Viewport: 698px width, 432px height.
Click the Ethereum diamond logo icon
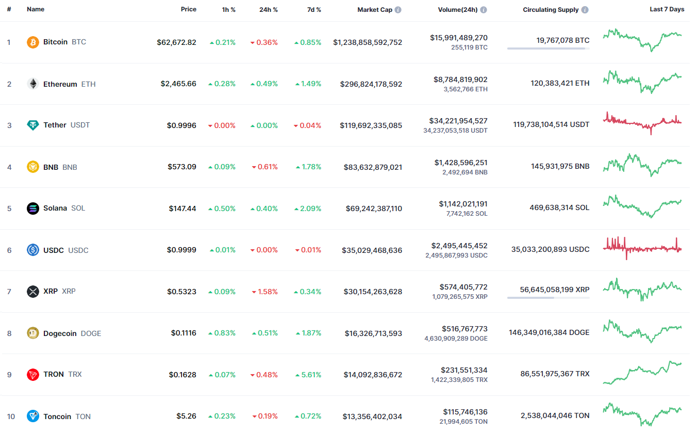point(33,84)
